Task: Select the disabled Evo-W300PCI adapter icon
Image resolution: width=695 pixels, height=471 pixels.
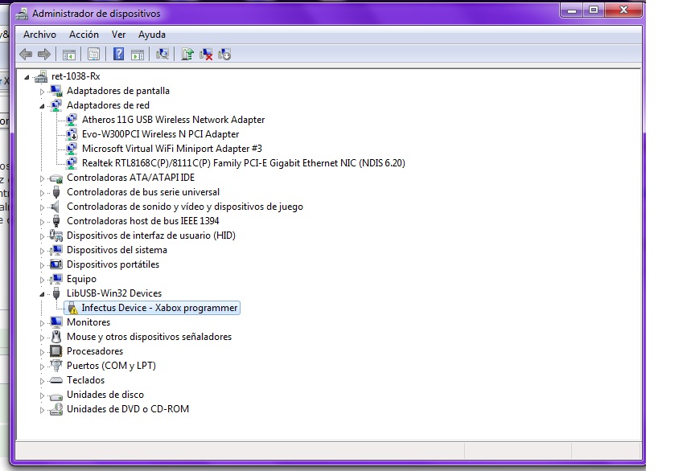Action: pos(72,134)
